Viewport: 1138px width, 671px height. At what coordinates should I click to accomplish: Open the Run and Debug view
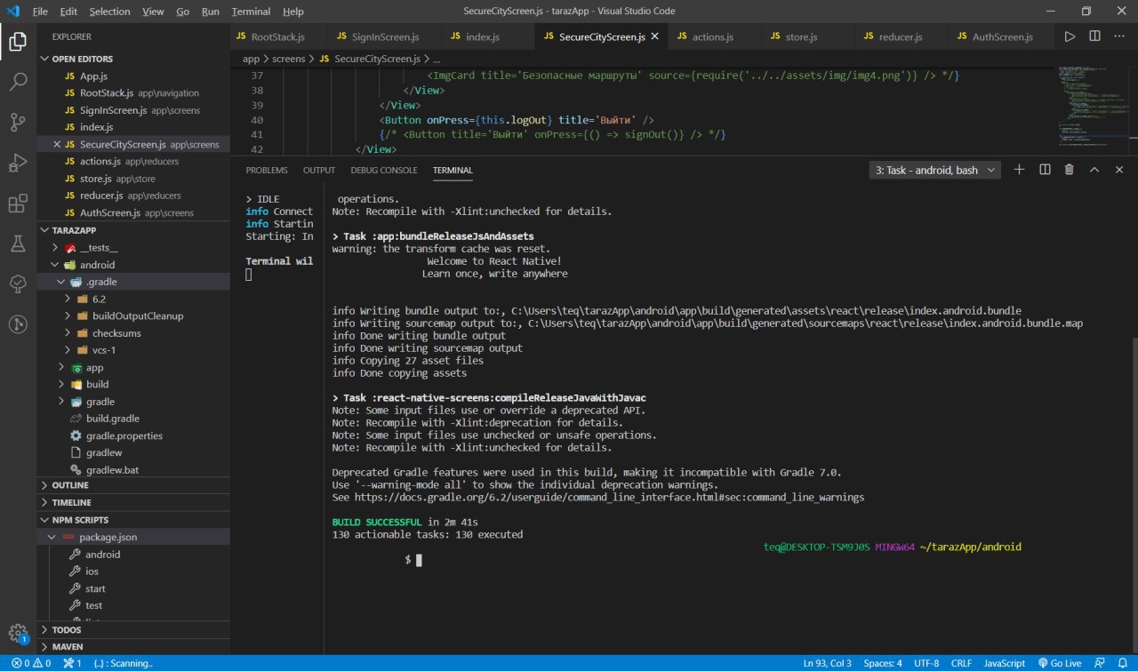pyautogui.click(x=18, y=163)
